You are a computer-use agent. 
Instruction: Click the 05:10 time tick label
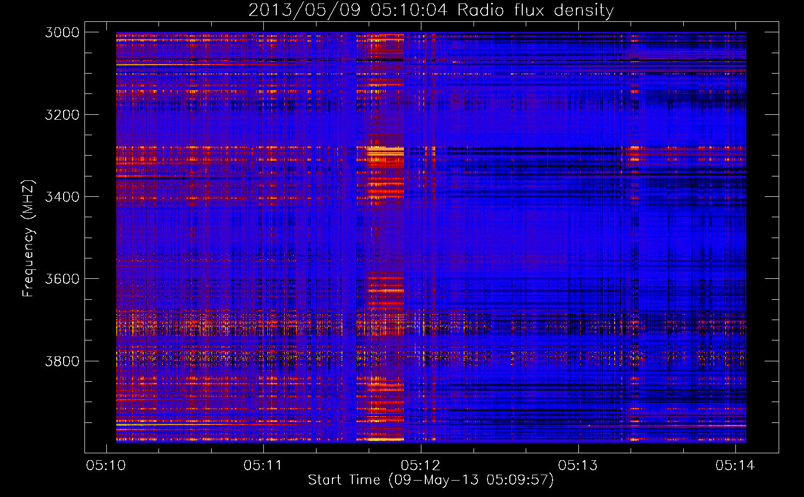point(106,465)
